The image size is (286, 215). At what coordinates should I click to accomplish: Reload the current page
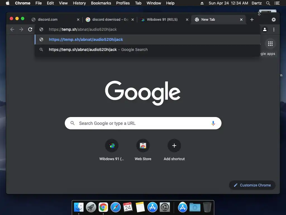click(x=30, y=29)
